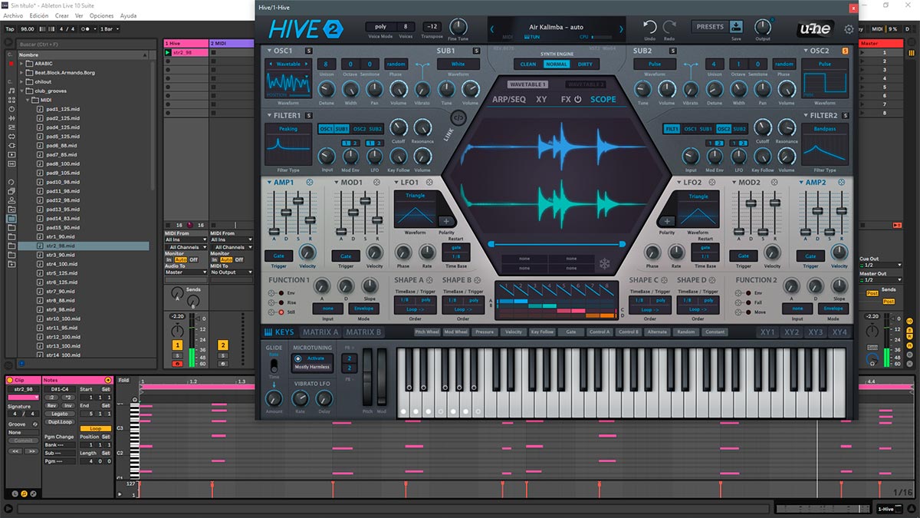Open the Sounds category in Ableton browser
This screenshot has height=518, width=920.
click(11, 91)
